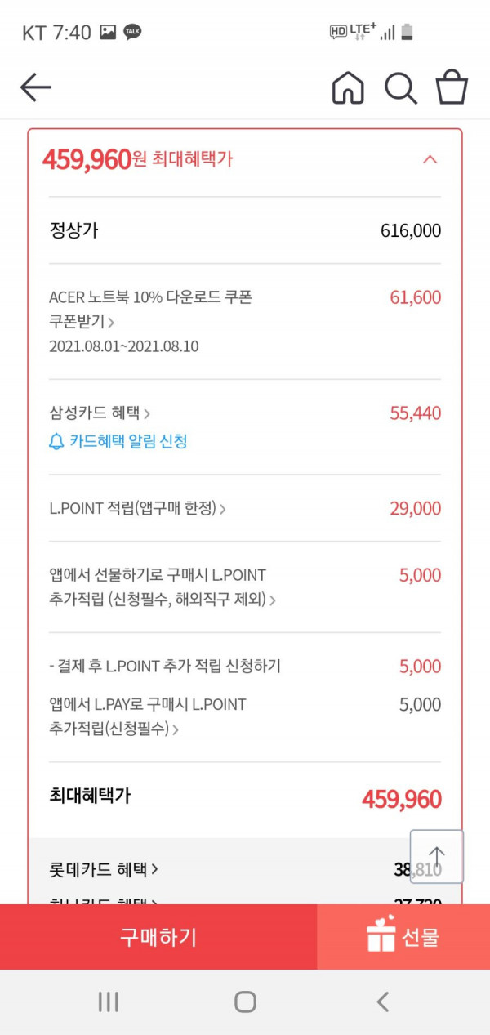Expand 롯데카드 혜택 details
490x1035 pixels.
pos(104,869)
